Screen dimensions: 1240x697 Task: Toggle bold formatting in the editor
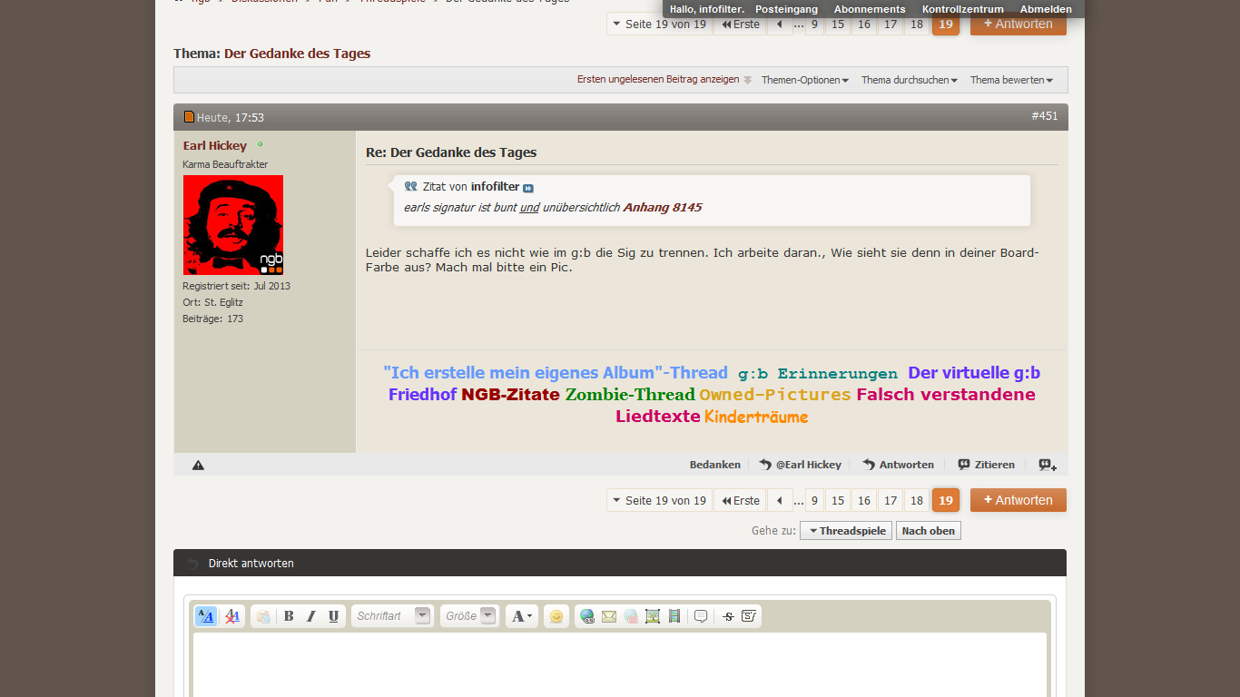click(x=289, y=616)
